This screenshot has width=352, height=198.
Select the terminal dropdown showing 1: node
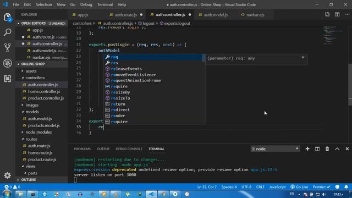pos(275,149)
